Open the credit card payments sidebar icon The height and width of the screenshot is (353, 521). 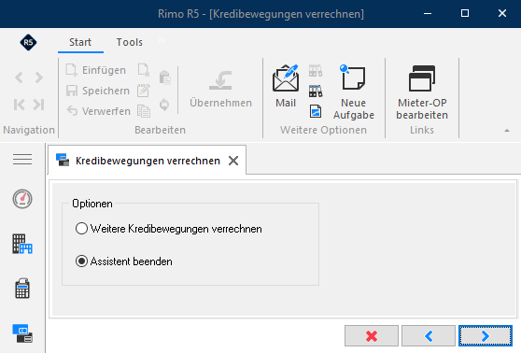pos(22,333)
